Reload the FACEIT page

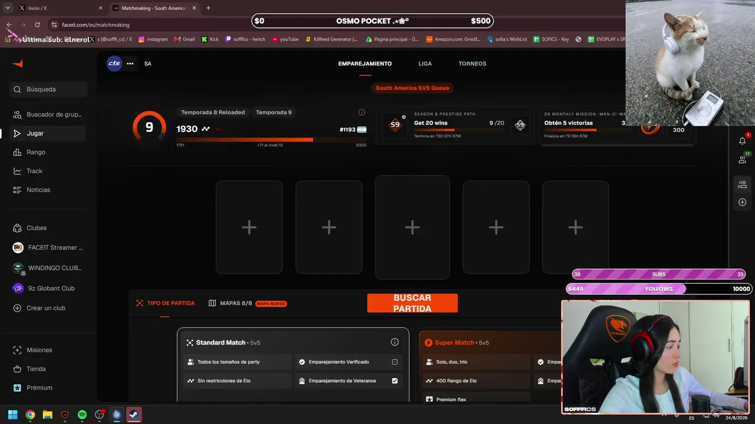tap(37, 25)
